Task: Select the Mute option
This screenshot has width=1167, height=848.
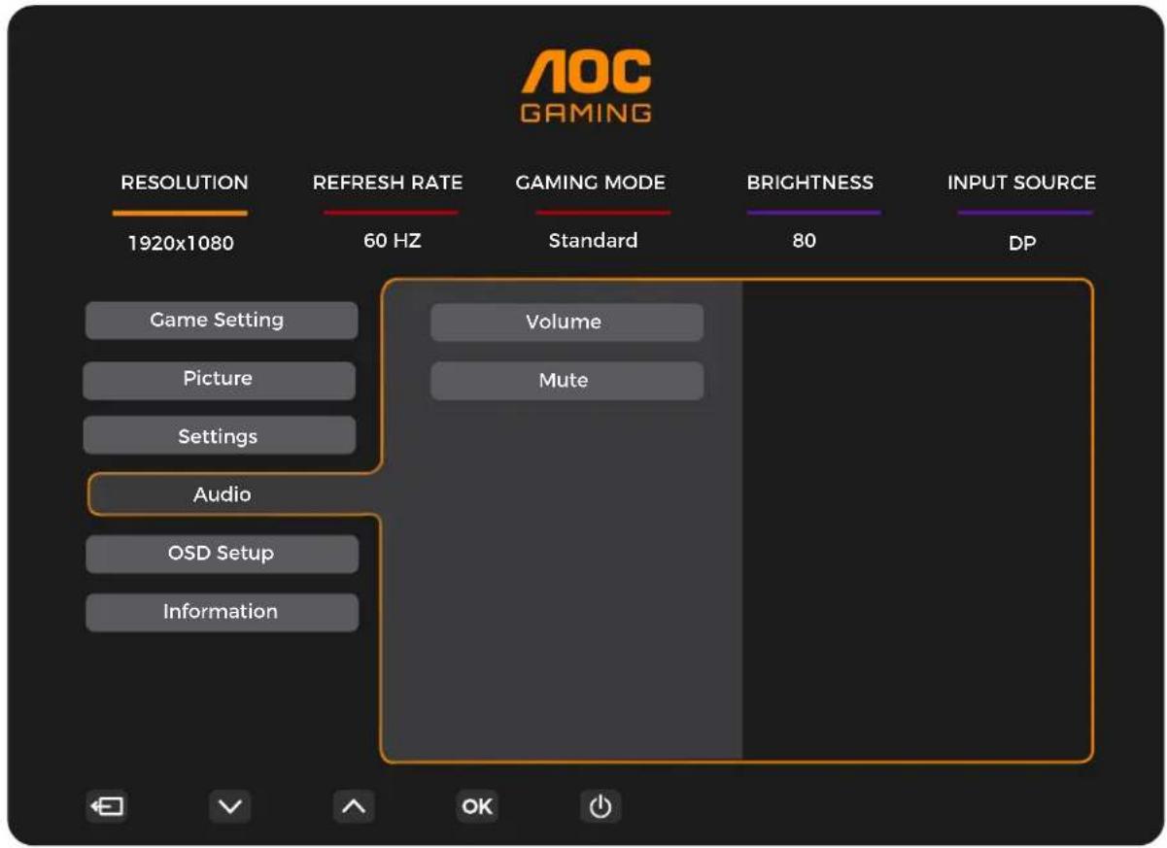Action: [566, 380]
